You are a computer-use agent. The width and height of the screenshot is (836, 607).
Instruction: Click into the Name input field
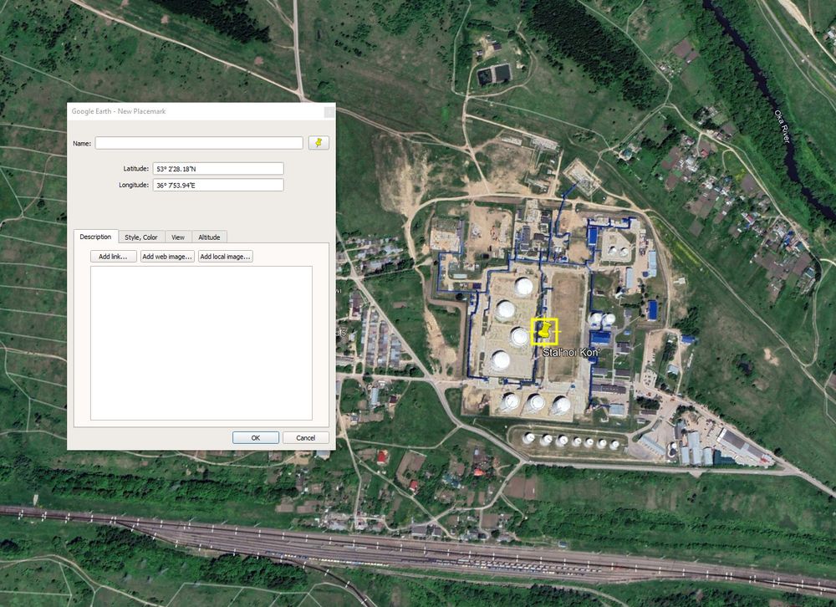[199, 143]
